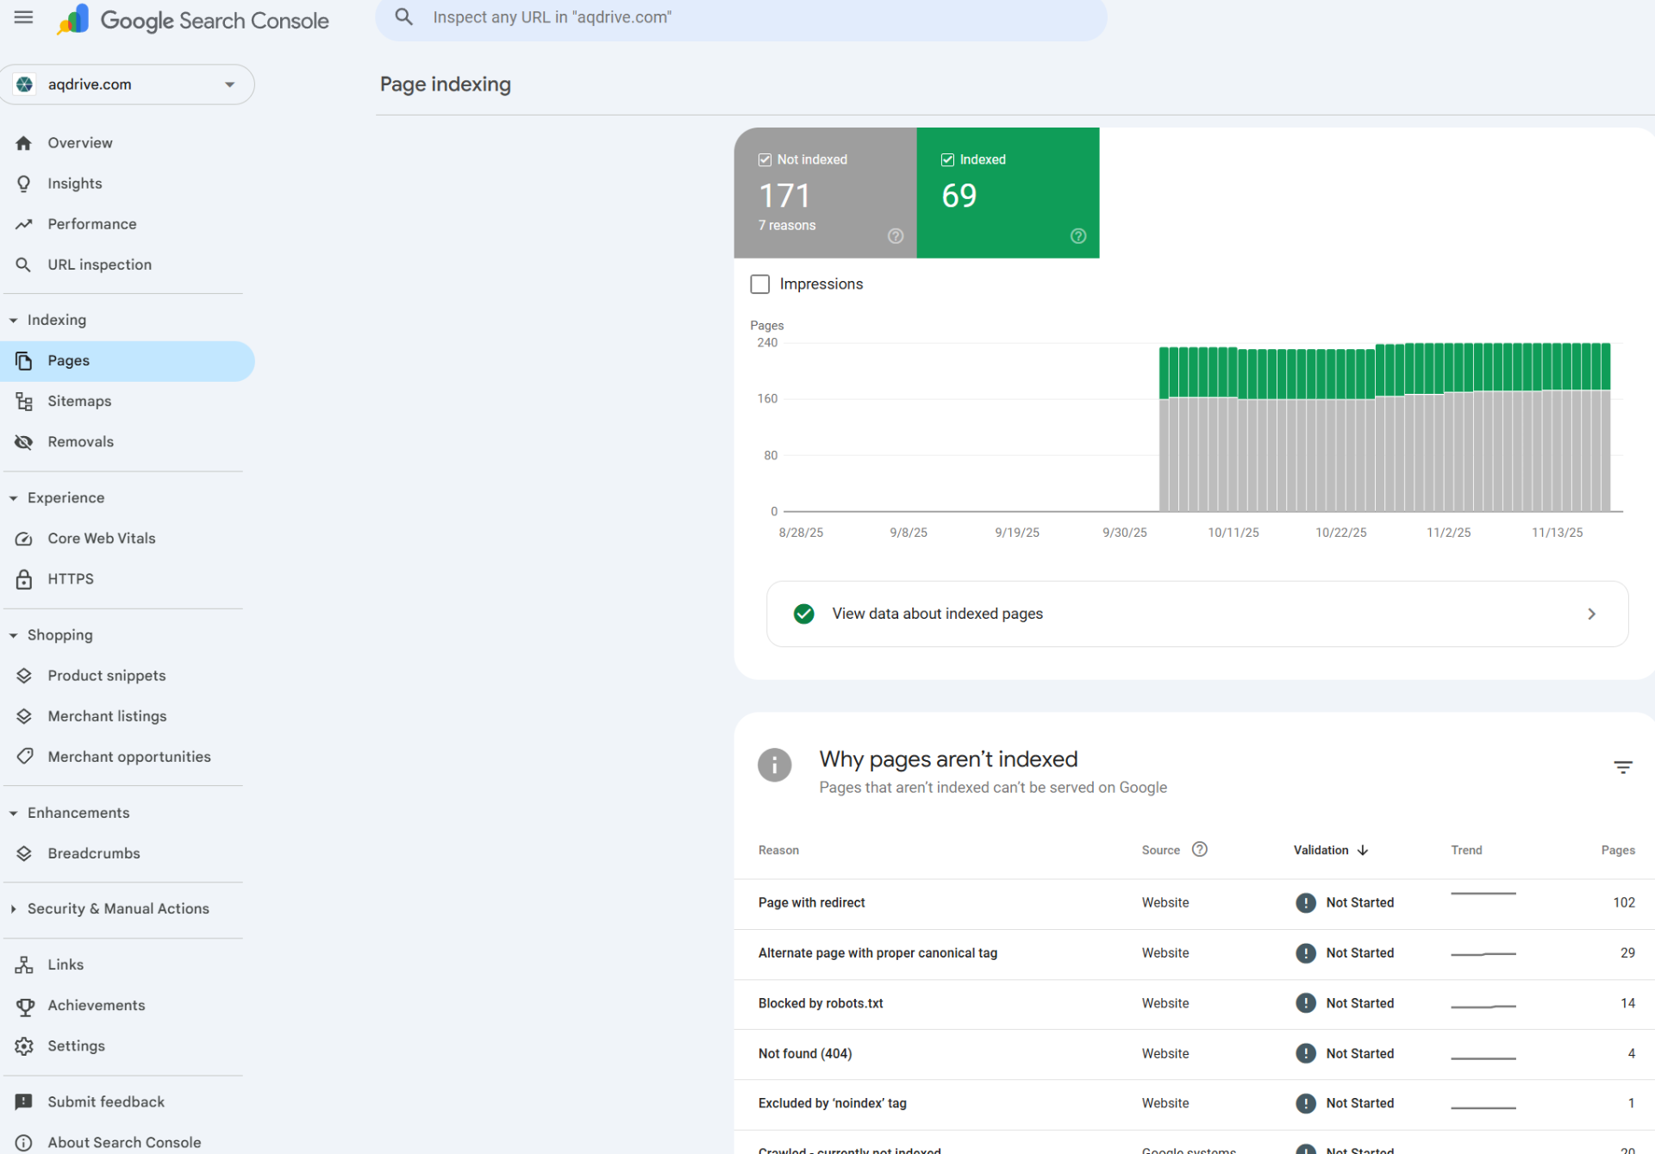Enable the Impressions checkbox

[759, 284]
